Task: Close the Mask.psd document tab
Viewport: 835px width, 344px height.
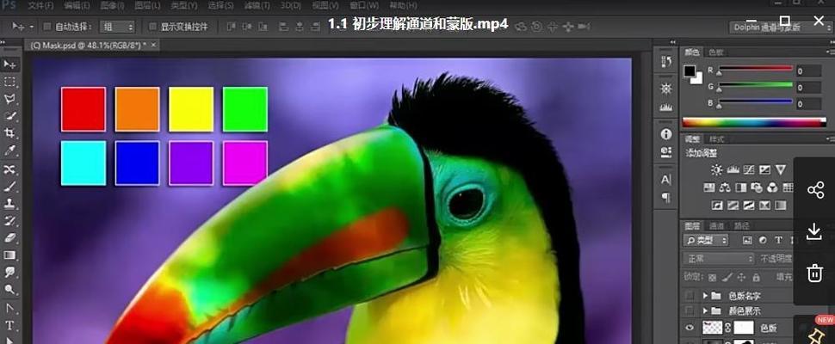Action: 153,46
